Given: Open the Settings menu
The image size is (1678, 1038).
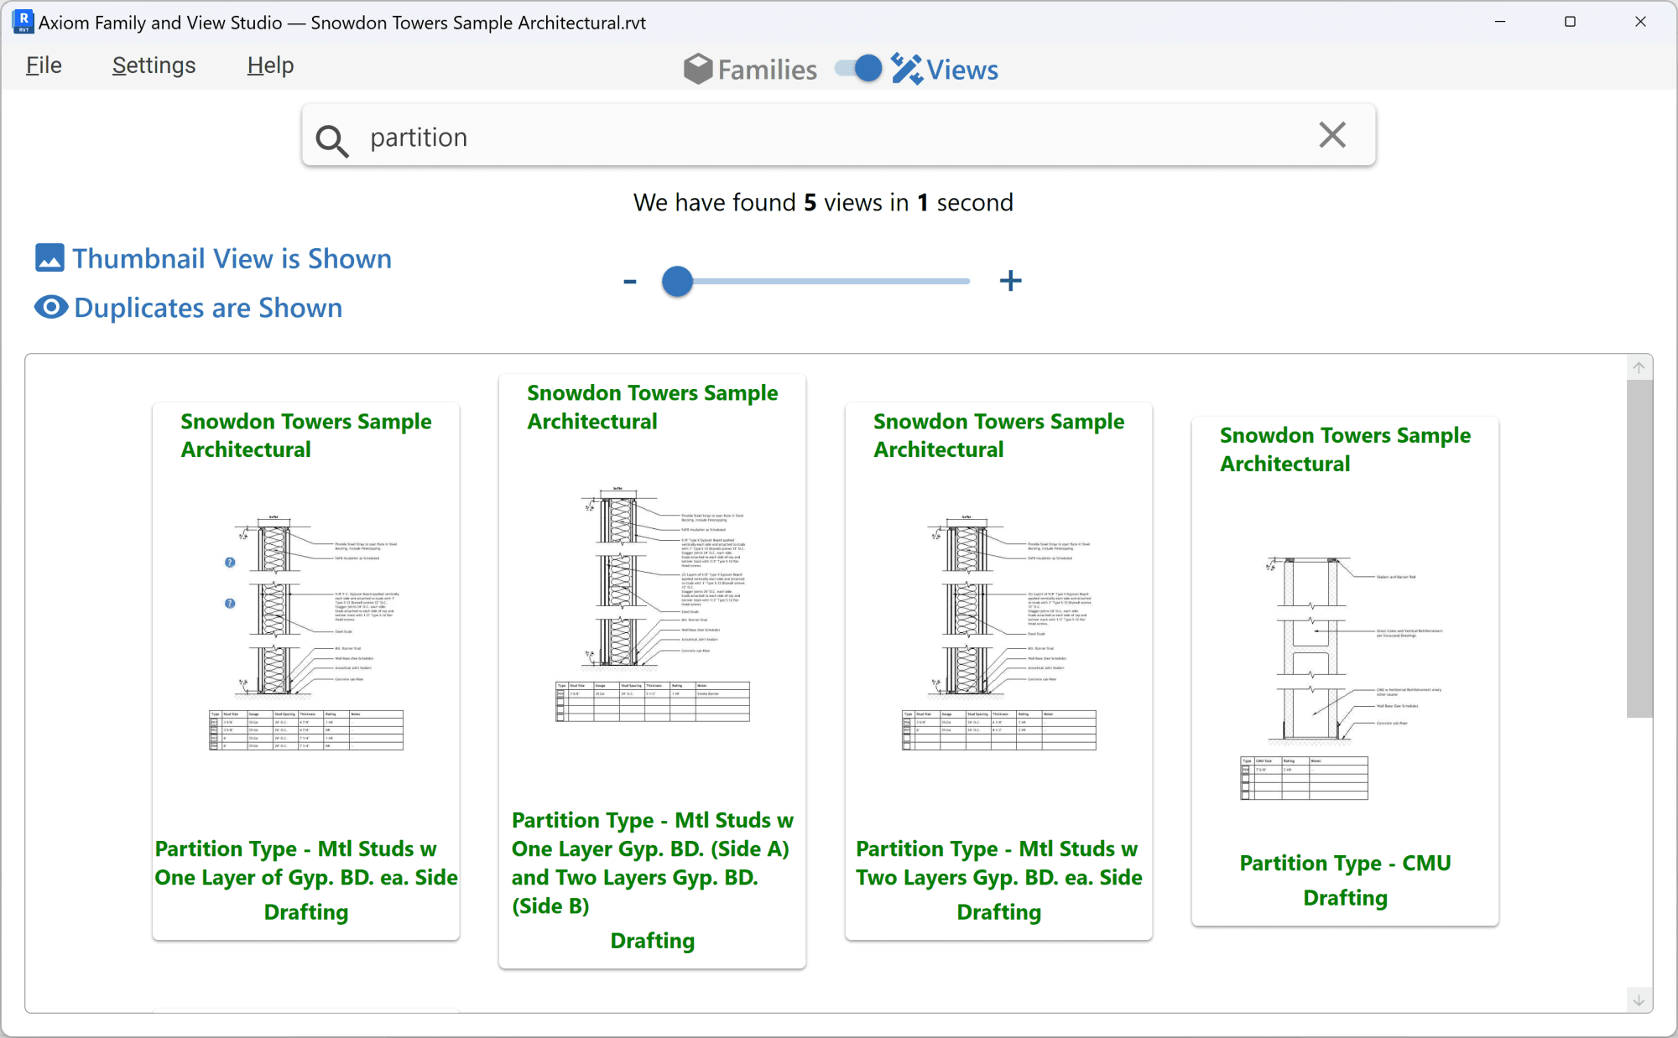Looking at the screenshot, I should coord(154,65).
